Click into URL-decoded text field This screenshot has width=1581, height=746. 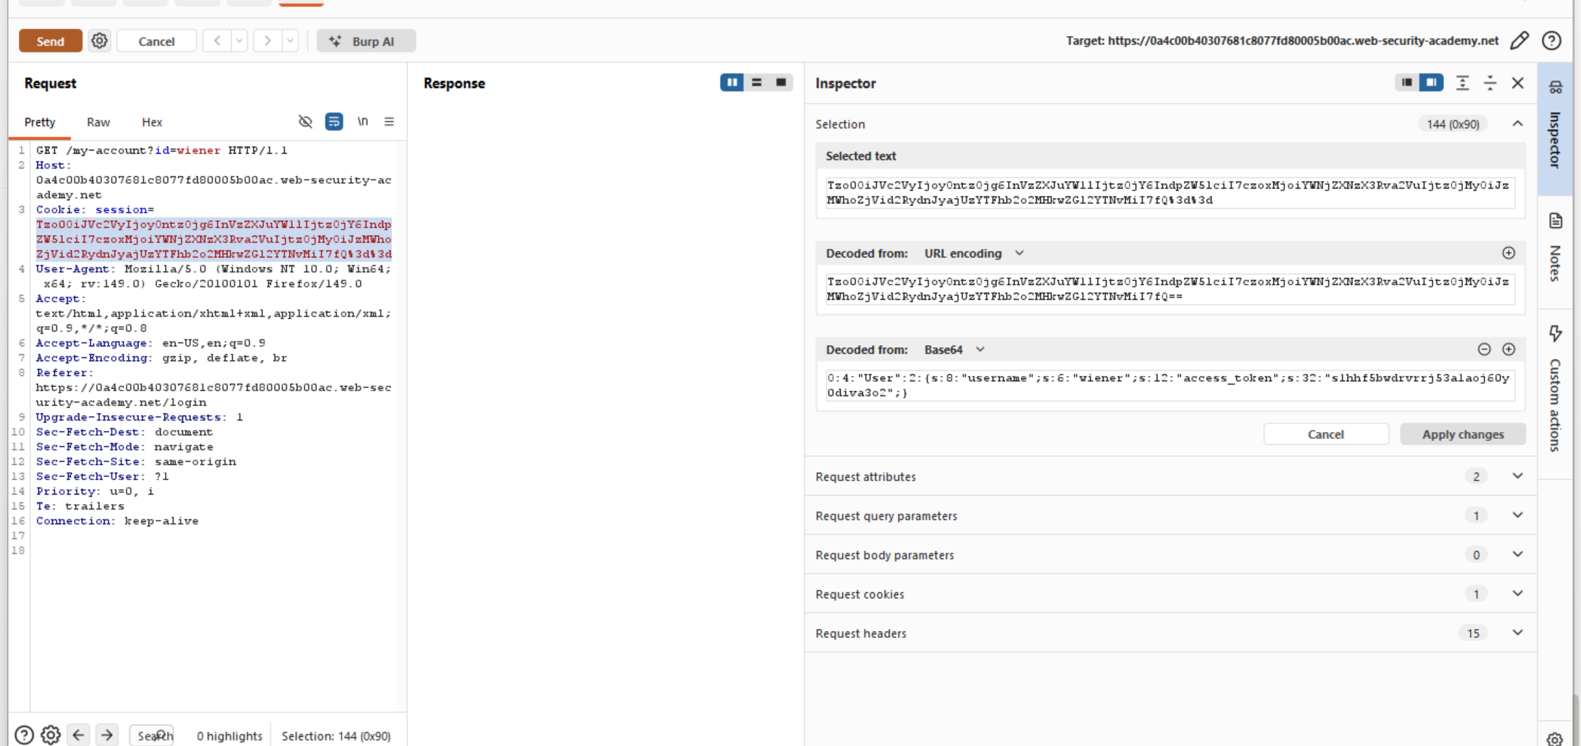(x=1170, y=289)
